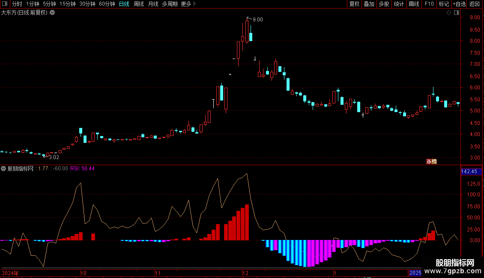The height and width of the screenshot is (278, 484).
Task: Open the 股朋指标网 indicator dropdown arrow
Action: [x=3, y=169]
